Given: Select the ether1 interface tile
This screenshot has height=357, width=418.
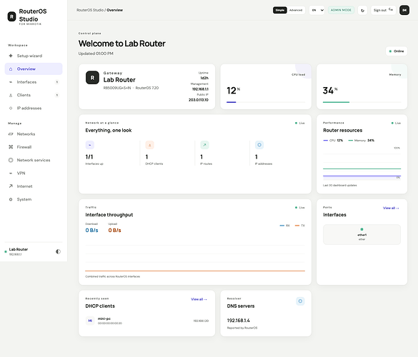Looking at the screenshot, I should 362,234.
